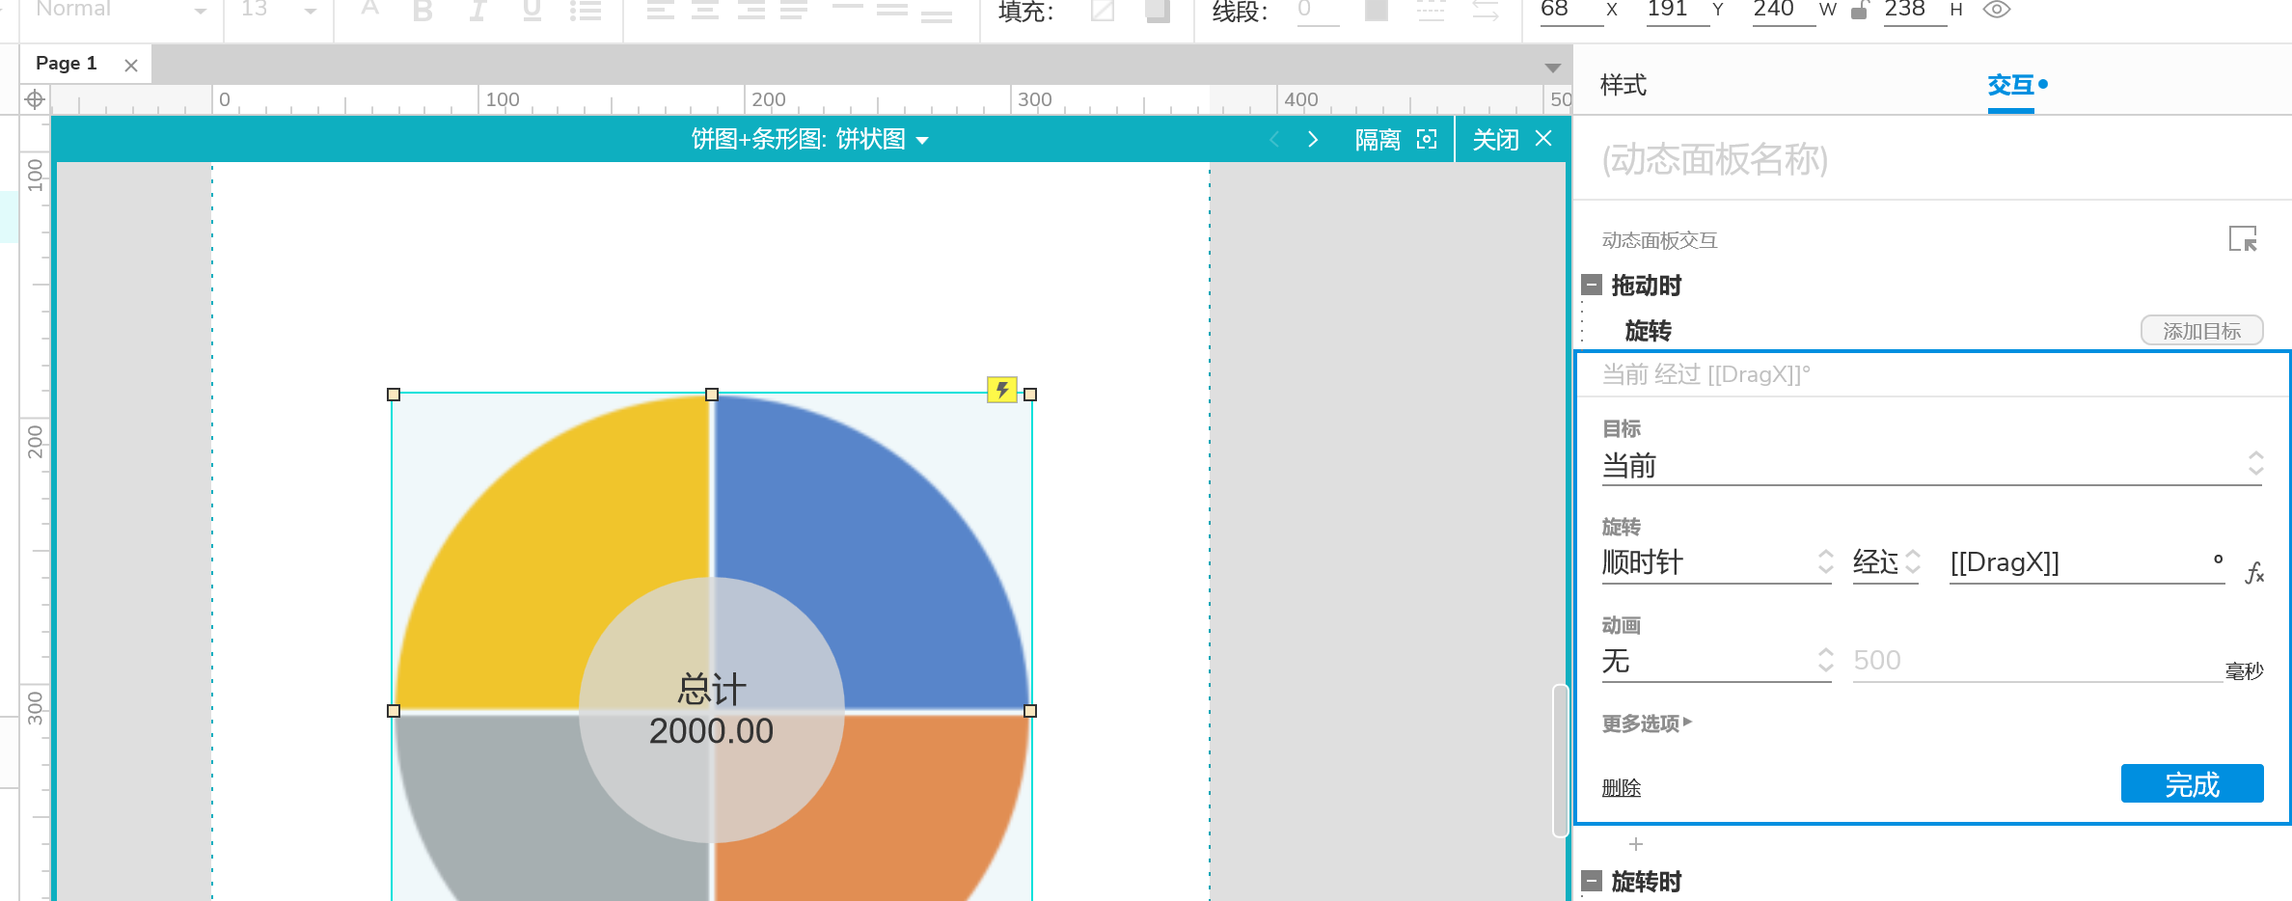Close the Page 1 tab
2292x901 pixels.
[x=131, y=66]
